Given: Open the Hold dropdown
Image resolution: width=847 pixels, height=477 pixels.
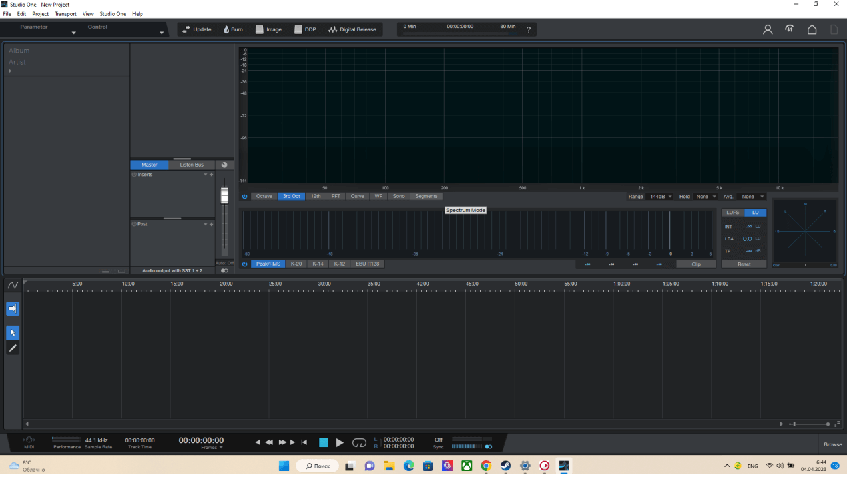Looking at the screenshot, I should [x=705, y=197].
